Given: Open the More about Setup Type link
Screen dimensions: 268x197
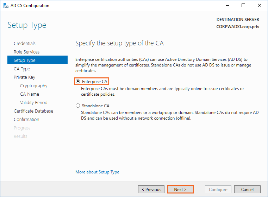Looking at the screenshot, I should [97, 172].
